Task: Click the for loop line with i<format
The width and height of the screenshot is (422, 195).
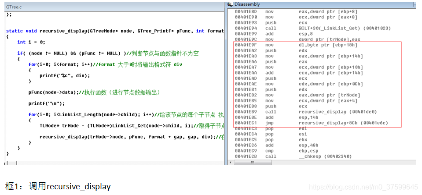Action: (x=105, y=64)
